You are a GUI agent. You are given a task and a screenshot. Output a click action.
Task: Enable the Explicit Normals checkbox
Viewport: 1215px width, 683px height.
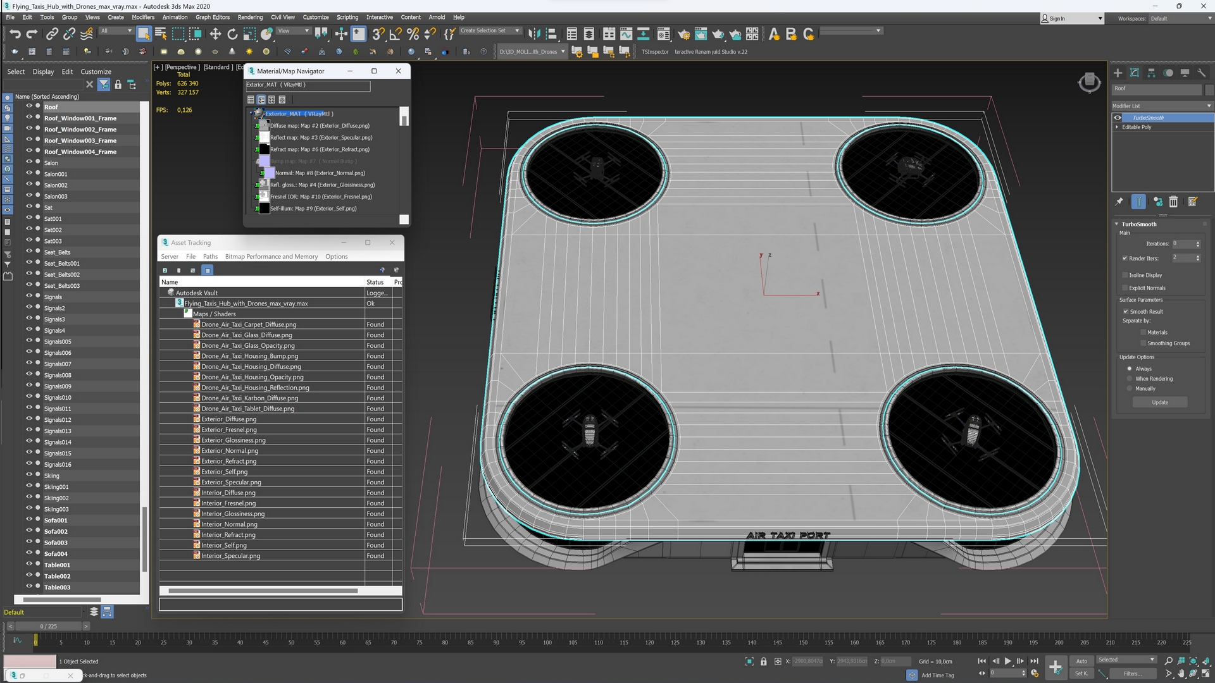(1125, 288)
